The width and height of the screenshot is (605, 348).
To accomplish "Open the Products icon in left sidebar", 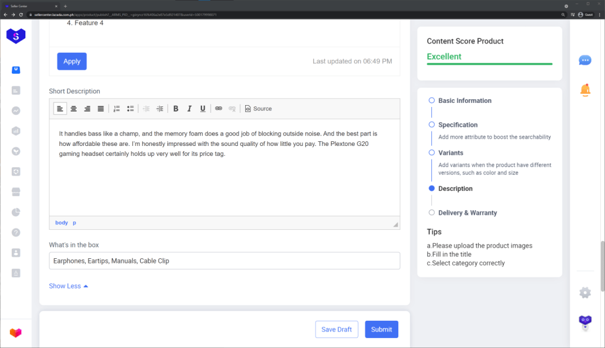I will 16,70.
